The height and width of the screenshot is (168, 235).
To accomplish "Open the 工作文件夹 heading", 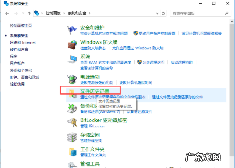I will [x=92, y=149].
